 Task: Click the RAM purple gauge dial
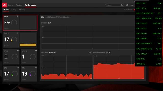point(33,74)
